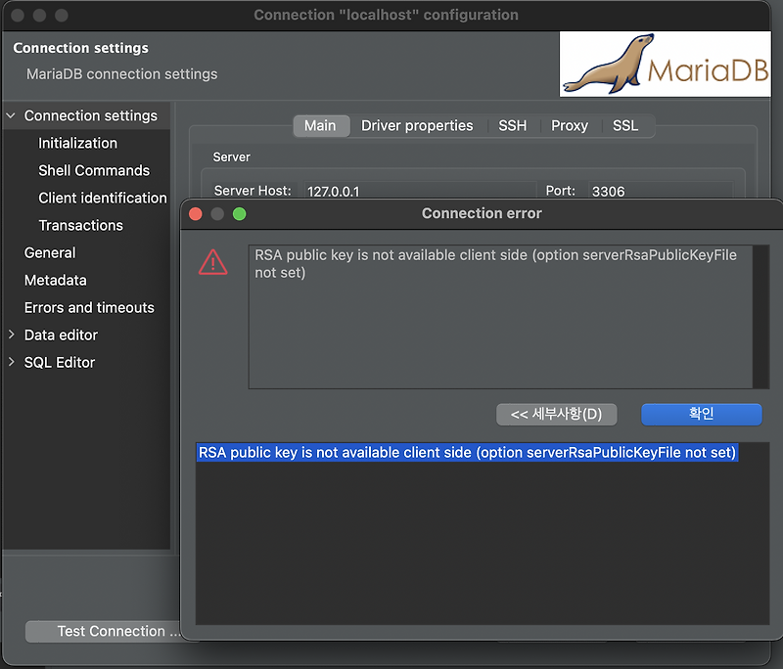783x669 pixels.
Task: Open the Errors and timeouts settings
Action: (x=88, y=307)
